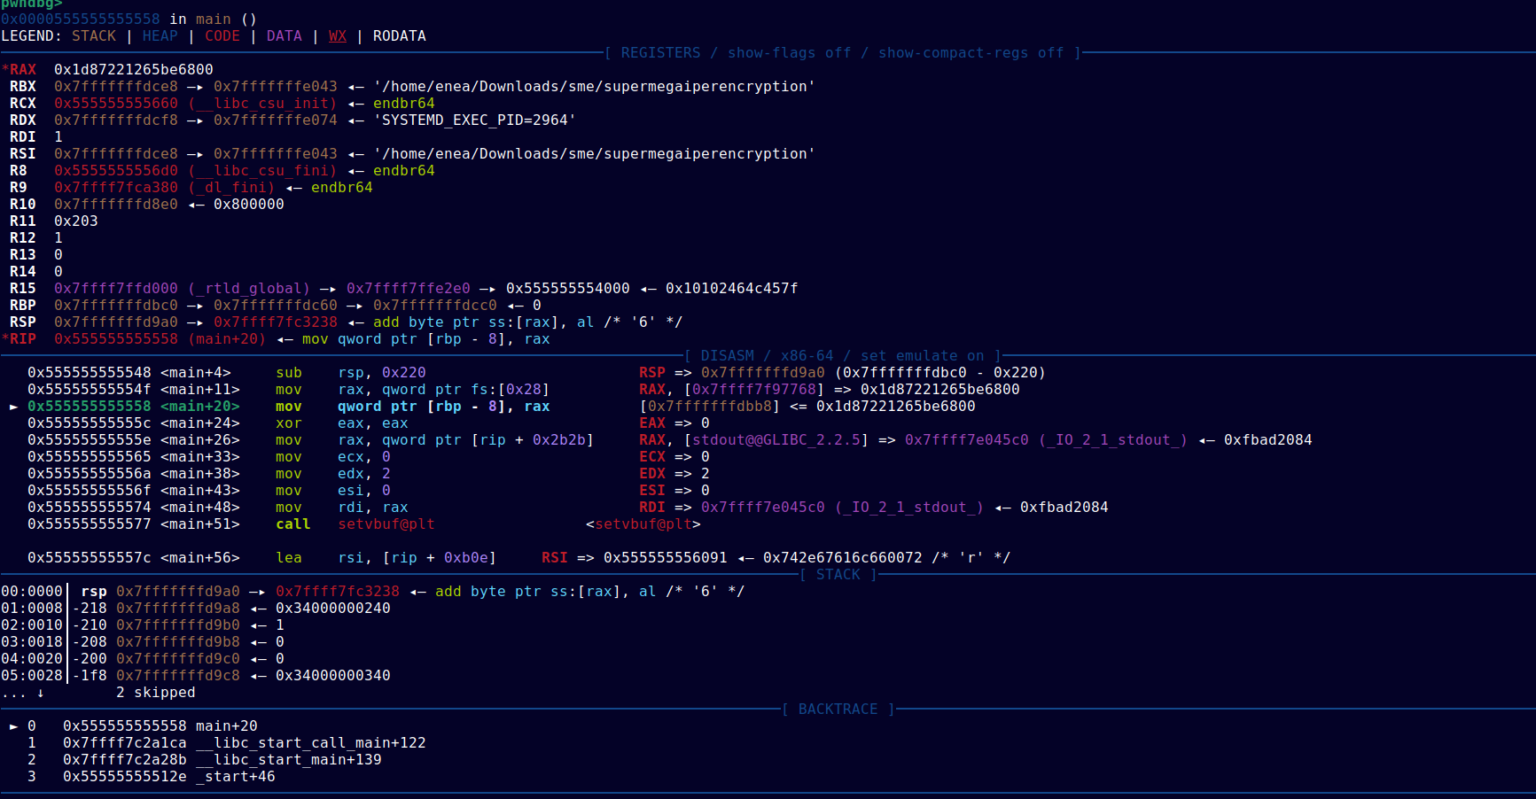This screenshot has width=1536, height=799.
Task: Click the red down arrow beside skipped entries
Action: [x=41, y=692]
